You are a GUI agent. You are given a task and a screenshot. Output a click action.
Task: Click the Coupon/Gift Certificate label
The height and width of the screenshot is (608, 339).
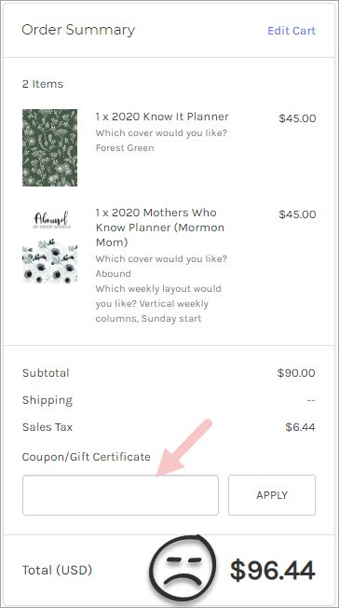(x=86, y=457)
